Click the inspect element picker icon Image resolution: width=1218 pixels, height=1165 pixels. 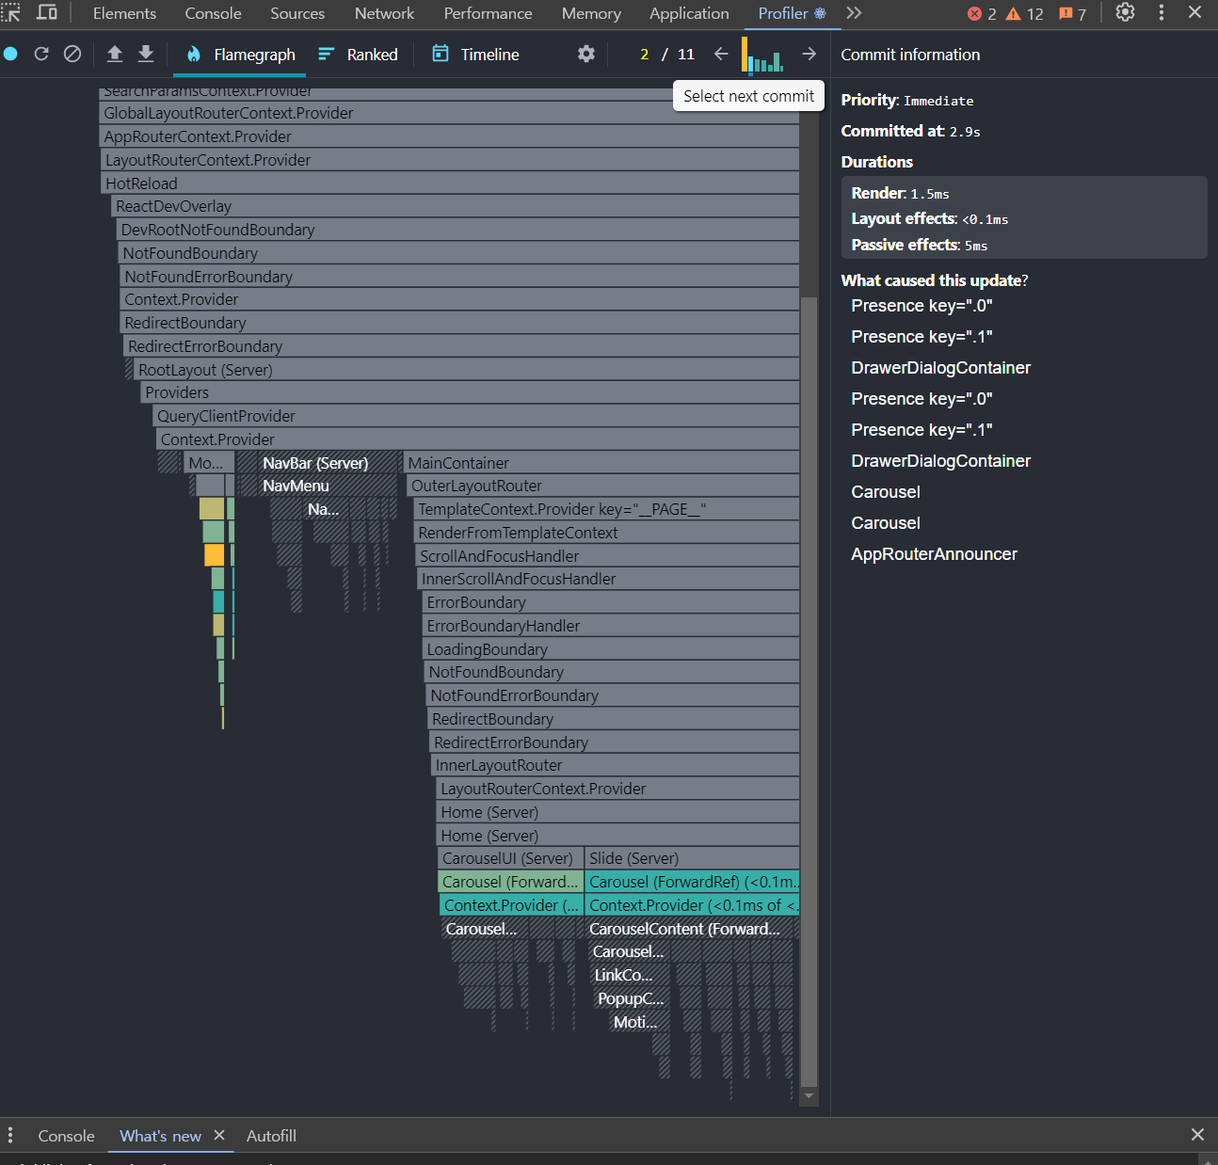[11, 13]
